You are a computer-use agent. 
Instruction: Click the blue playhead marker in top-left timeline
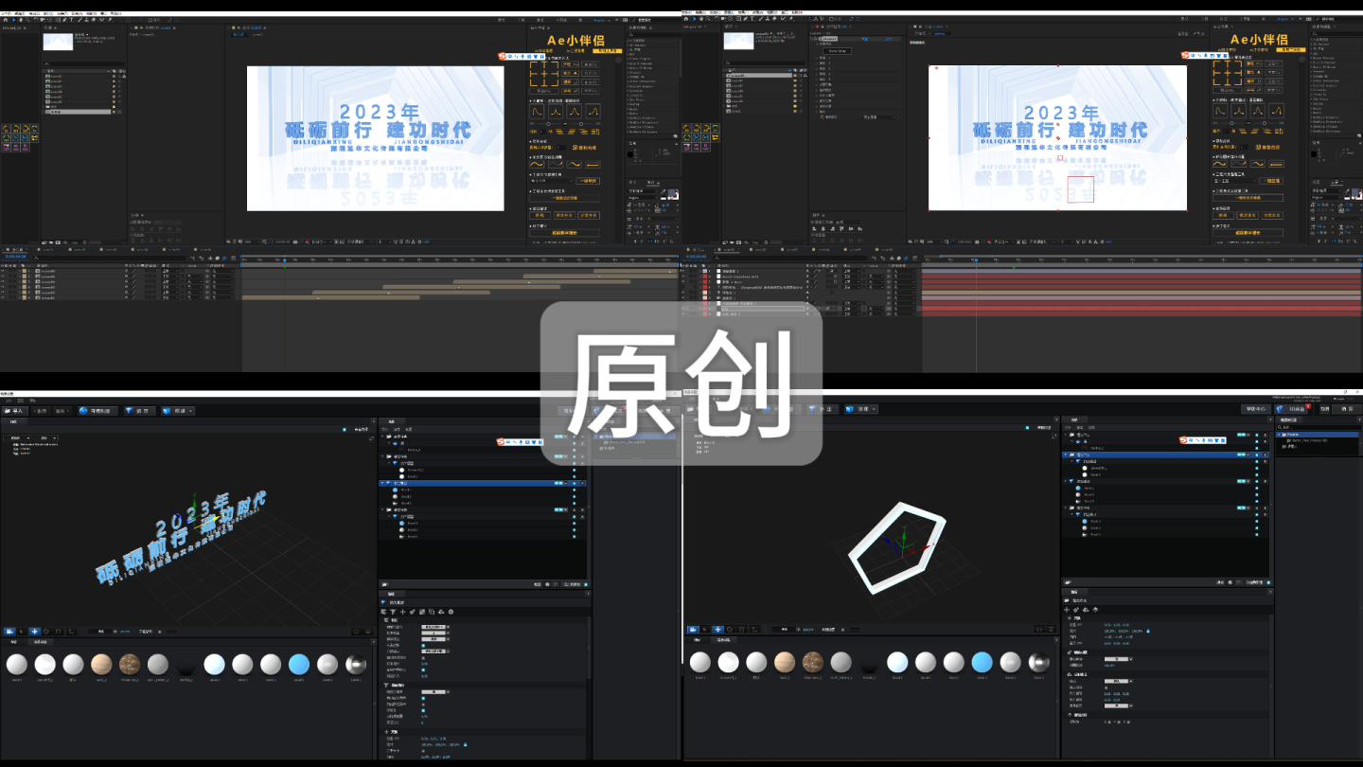point(284,259)
